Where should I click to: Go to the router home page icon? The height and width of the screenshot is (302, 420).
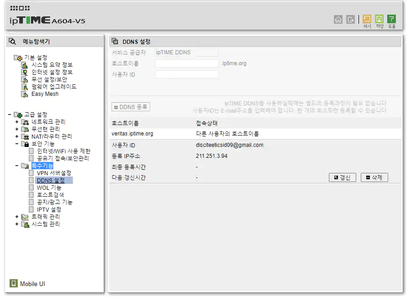click(338, 19)
